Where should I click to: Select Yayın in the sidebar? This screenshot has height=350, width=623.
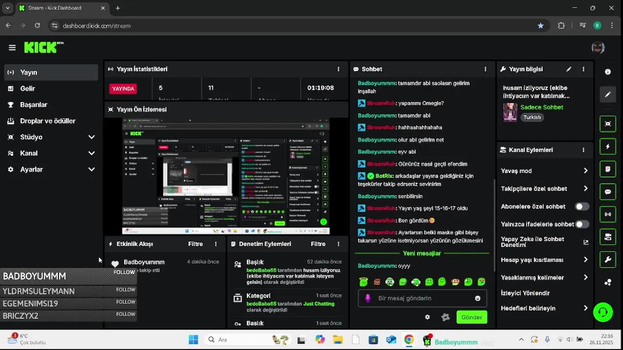point(51,72)
